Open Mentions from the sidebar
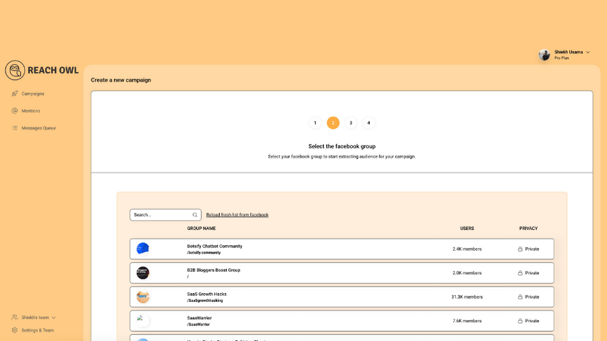The width and height of the screenshot is (607, 341). [30, 111]
